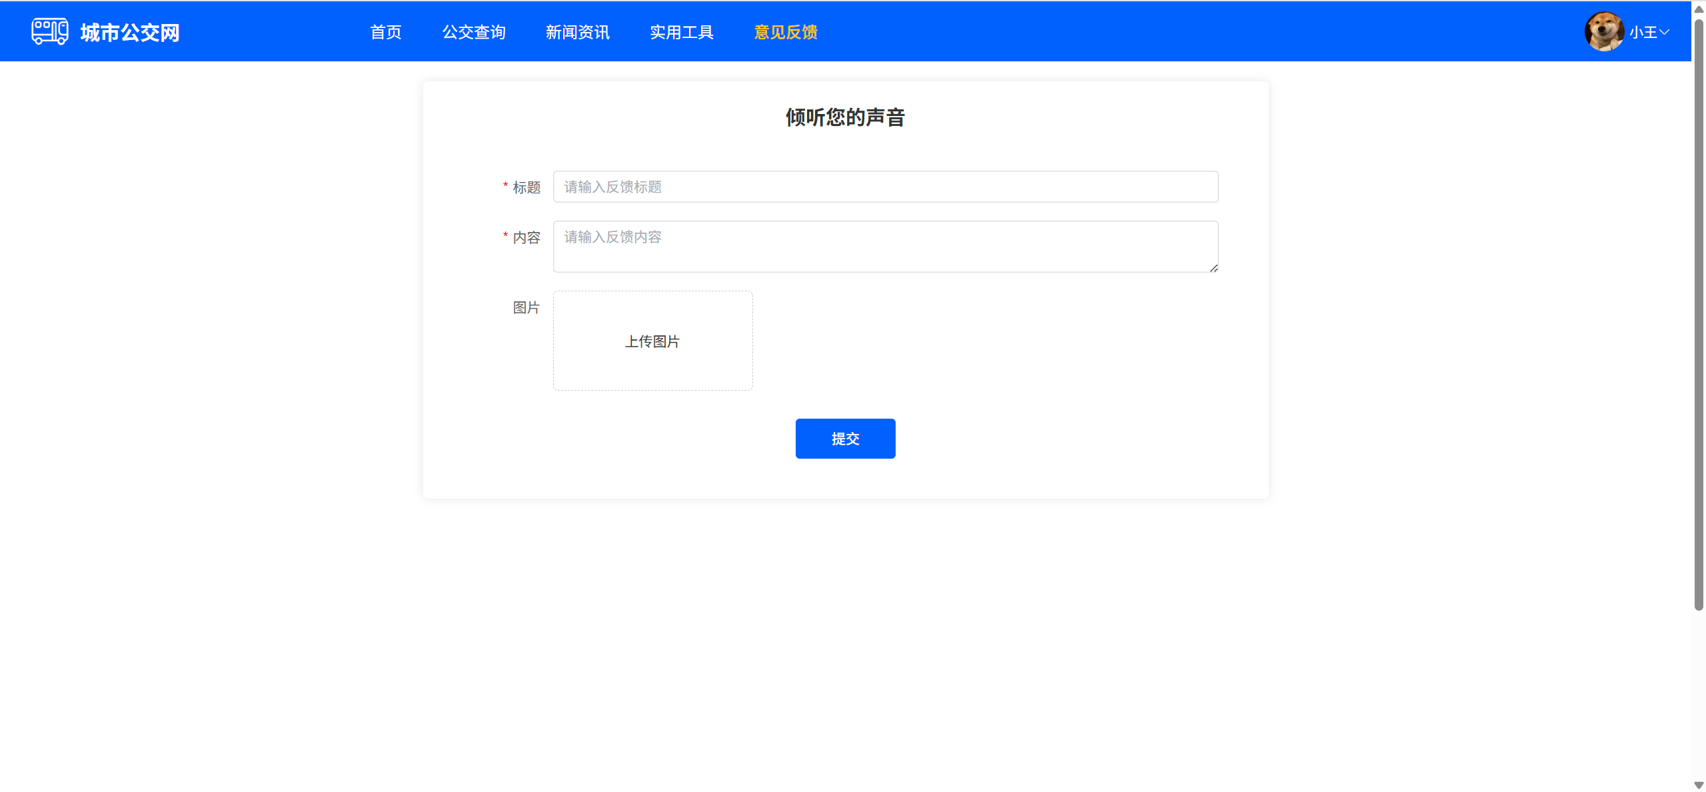Click the 内容 field label
The image size is (1706, 792).
click(x=526, y=237)
